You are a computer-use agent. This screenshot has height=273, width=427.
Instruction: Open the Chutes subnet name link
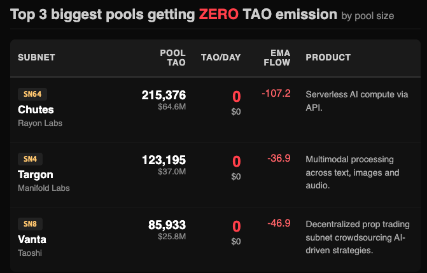pyautogui.click(x=36, y=109)
